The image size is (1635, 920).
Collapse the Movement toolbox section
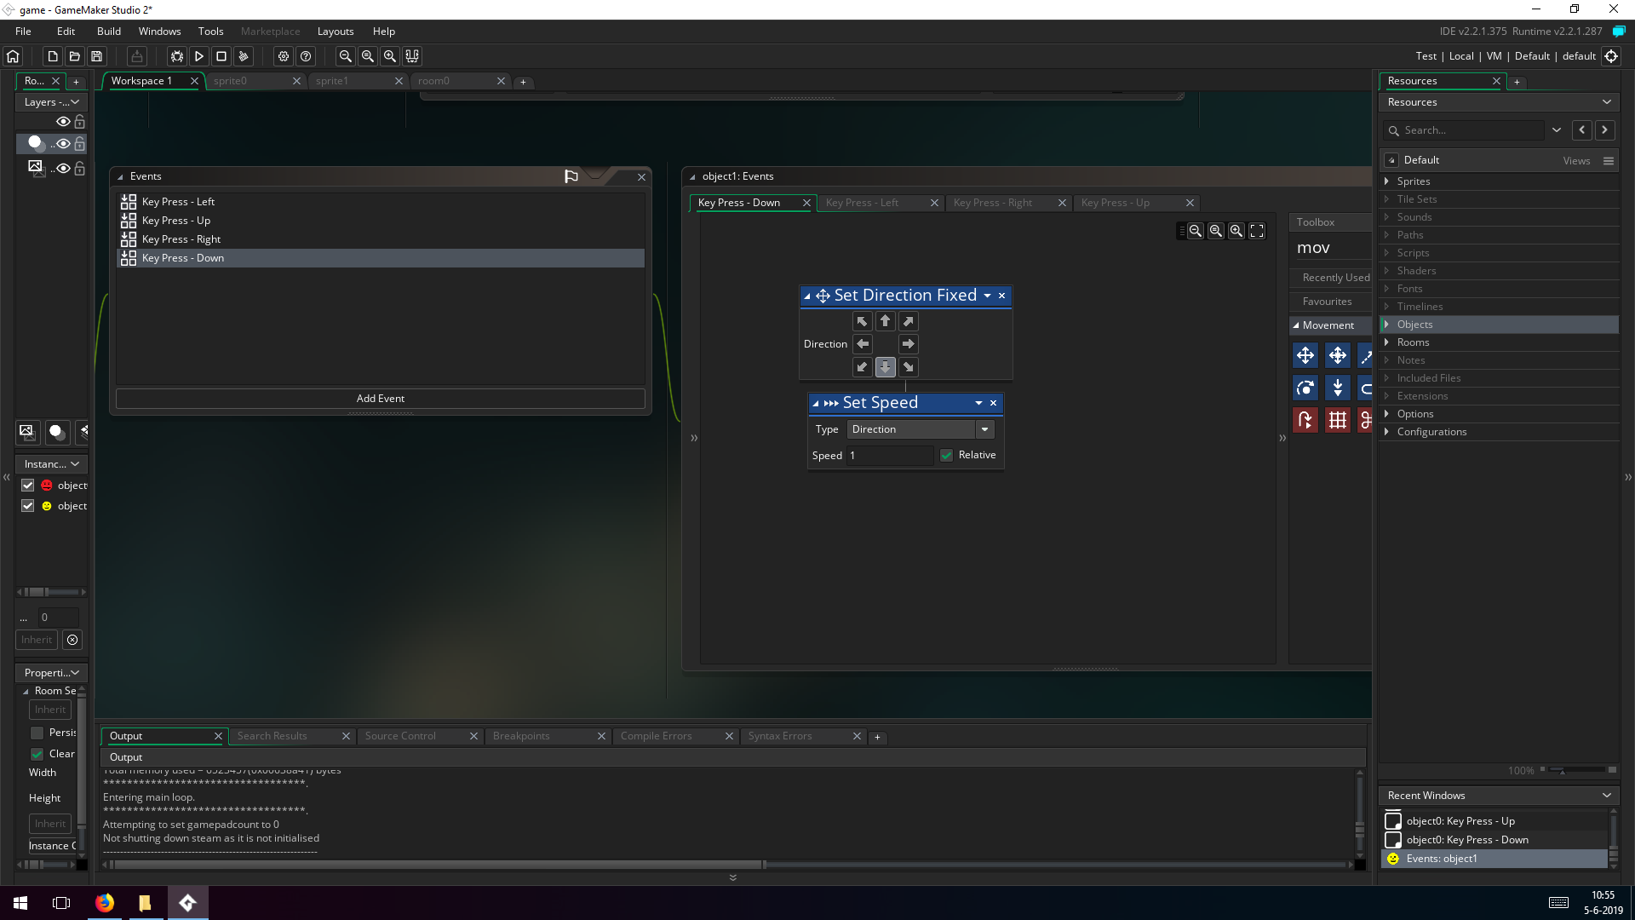[1296, 325]
